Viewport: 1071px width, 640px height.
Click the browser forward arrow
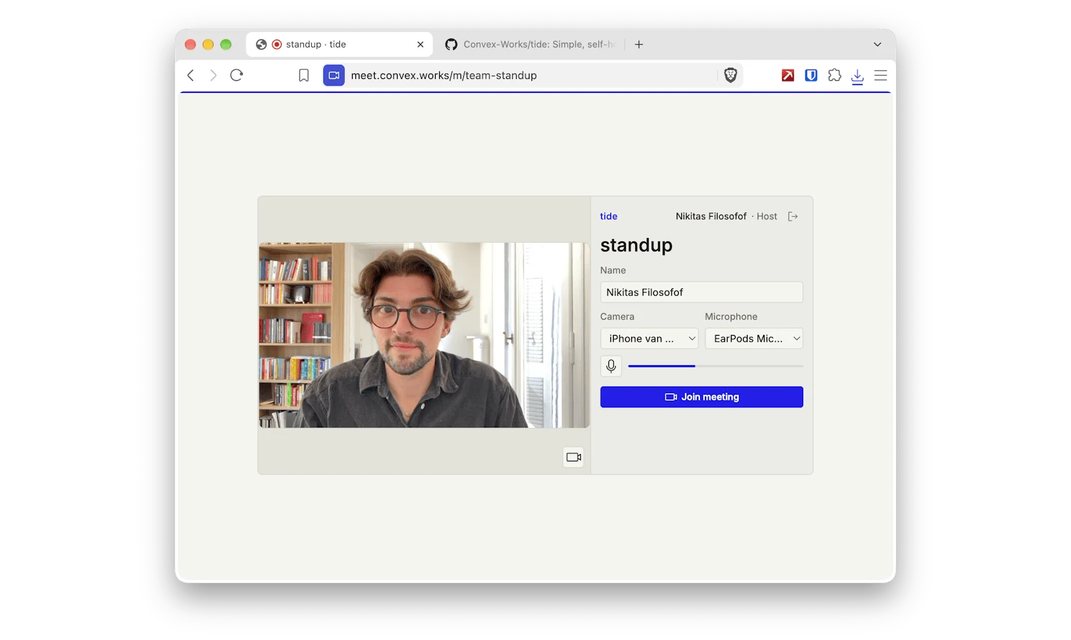(x=214, y=76)
